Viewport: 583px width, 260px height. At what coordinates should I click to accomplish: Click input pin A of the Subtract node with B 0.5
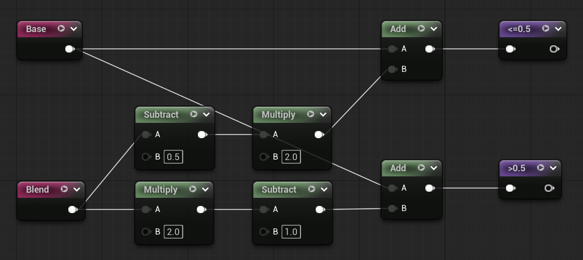[146, 135]
